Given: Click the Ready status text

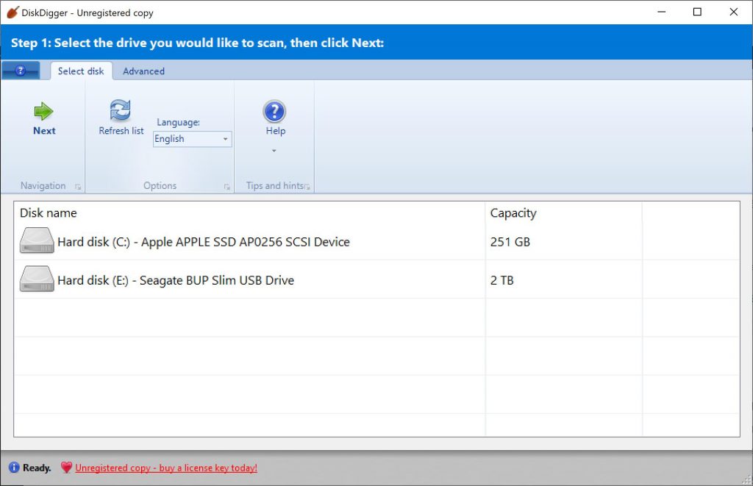Looking at the screenshot, I should (x=37, y=468).
